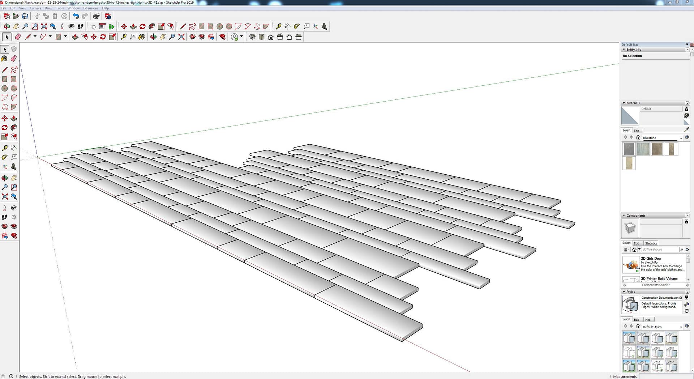
Task: Select the Eraser tool in left toolbar
Action: [x=14, y=59]
